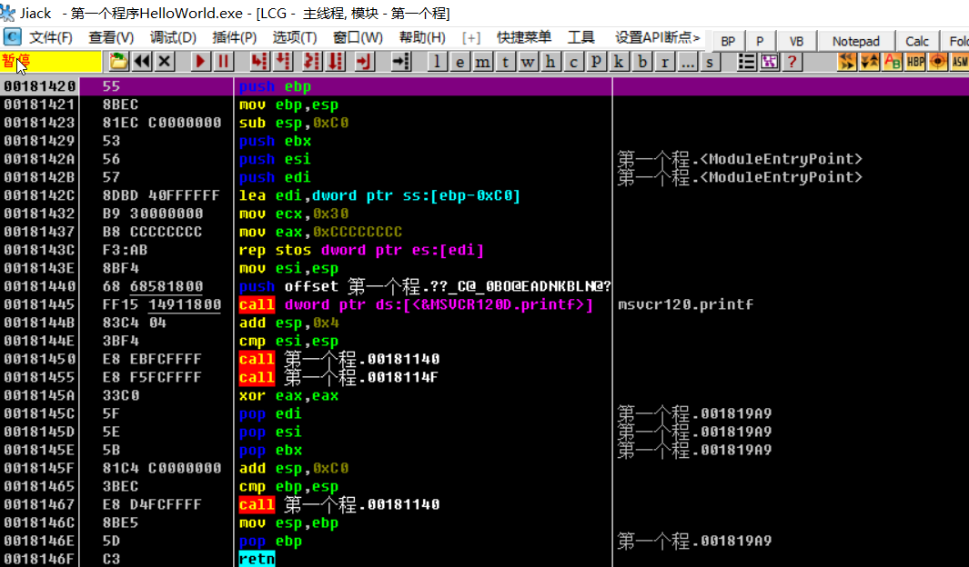969x567 pixels.
Task: Open patches window with P button
Action: [x=596, y=62]
